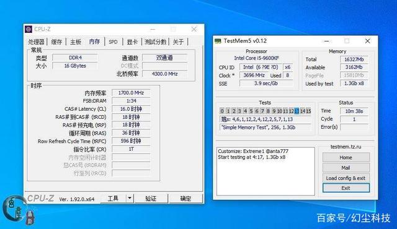Image resolution: width=397 pixels, height=229 pixels.
Task: Click test number 0 box in Tests
Action: [222, 111]
